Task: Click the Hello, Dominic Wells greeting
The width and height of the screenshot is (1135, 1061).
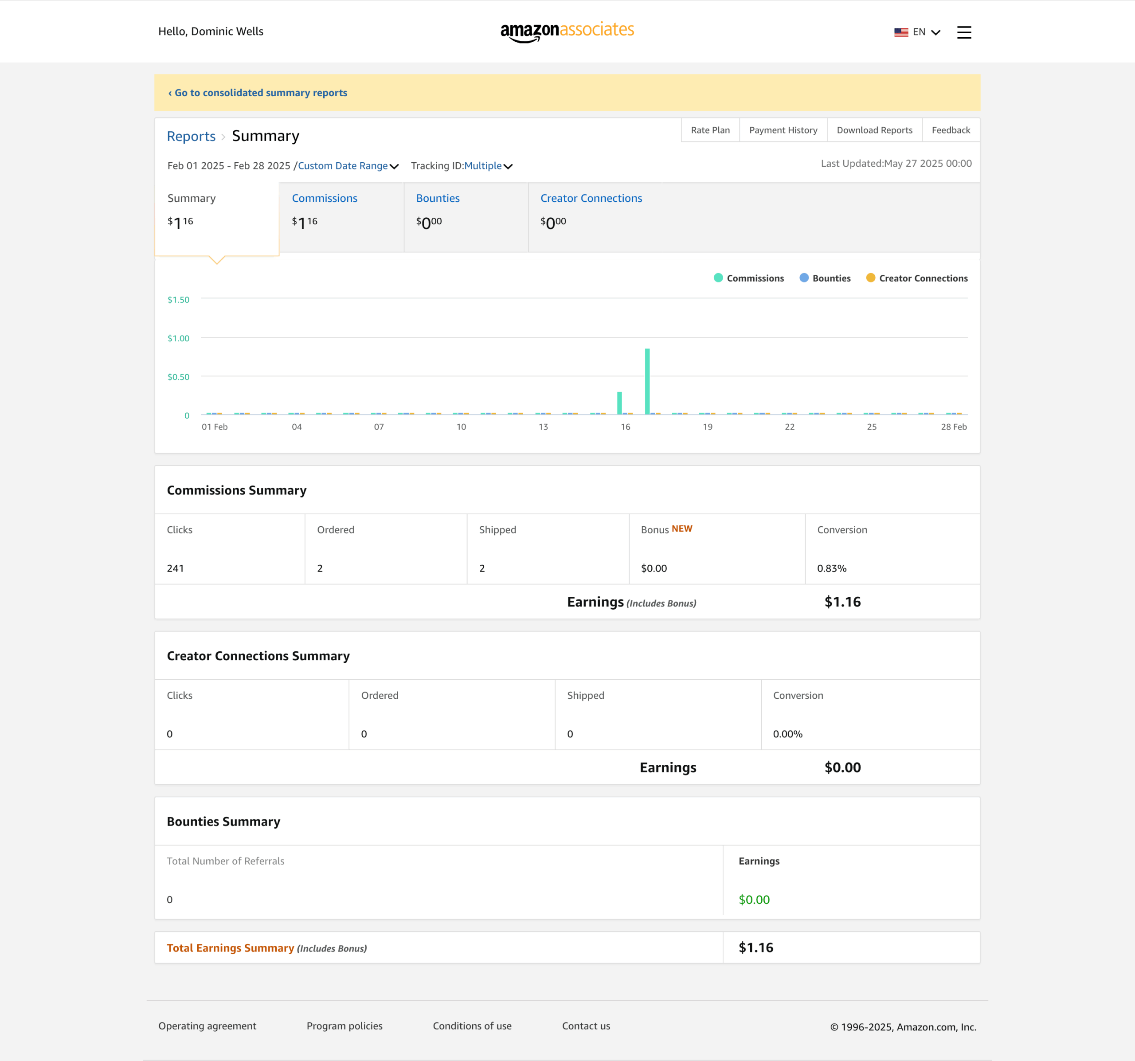Action: pos(211,31)
